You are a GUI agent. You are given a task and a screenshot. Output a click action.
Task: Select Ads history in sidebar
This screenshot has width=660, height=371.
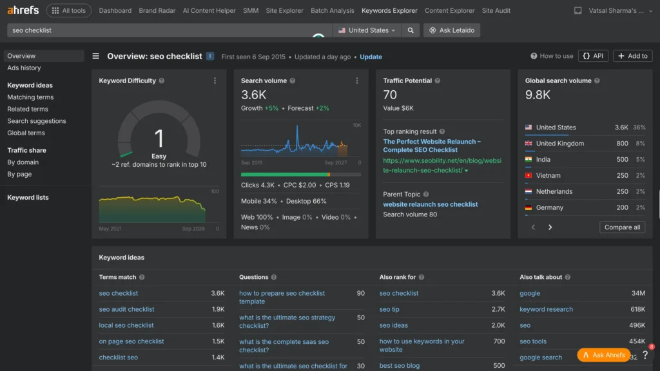coord(24,68)
